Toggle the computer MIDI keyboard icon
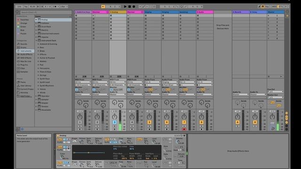301x169 pixels. [263, 7]
